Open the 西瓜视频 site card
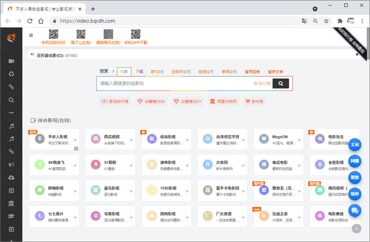Screen dimensions: 370x242 click(x=107, y=139)
